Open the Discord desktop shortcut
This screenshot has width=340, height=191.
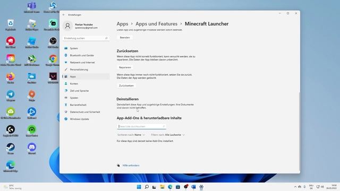pos(32,149)
